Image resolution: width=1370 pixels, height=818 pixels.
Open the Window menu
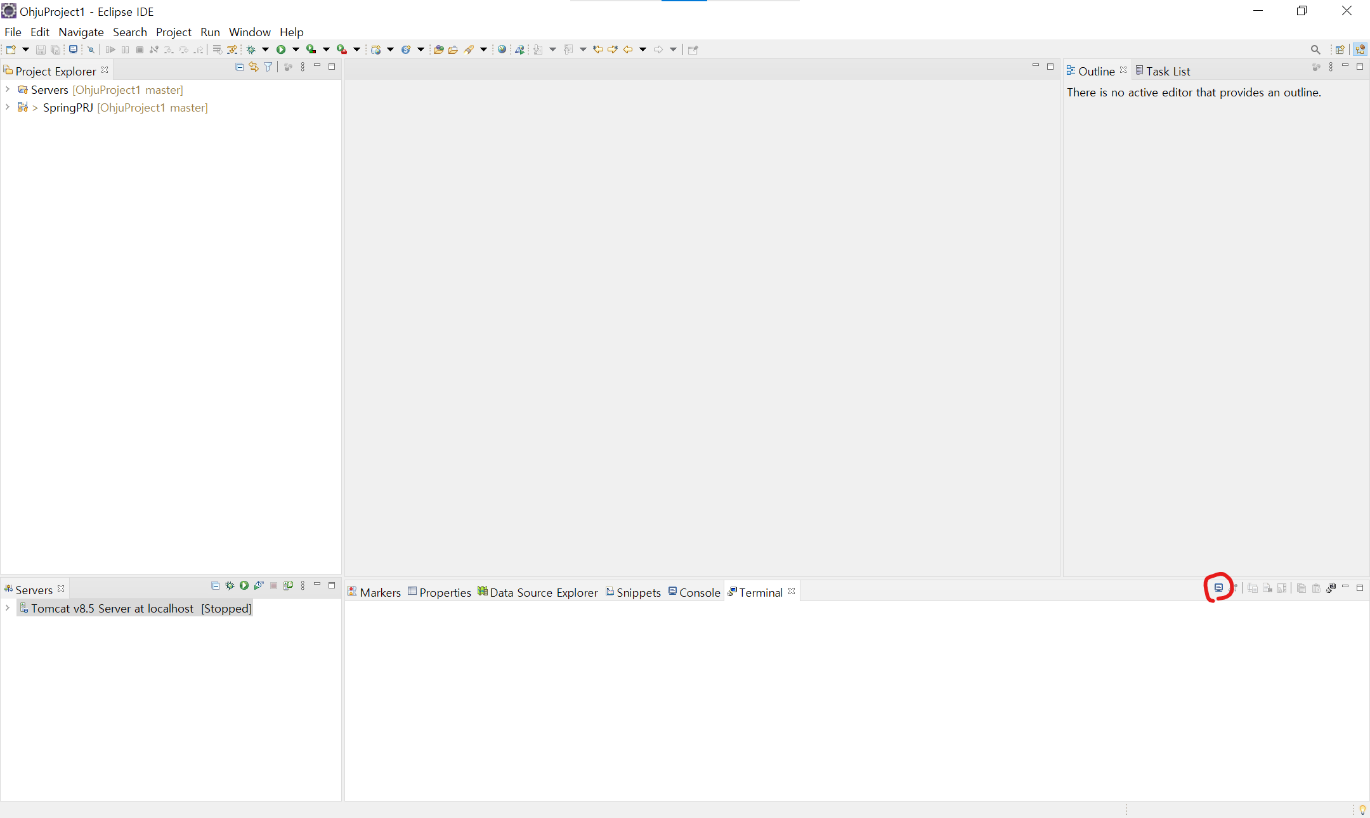click(249, 32)
